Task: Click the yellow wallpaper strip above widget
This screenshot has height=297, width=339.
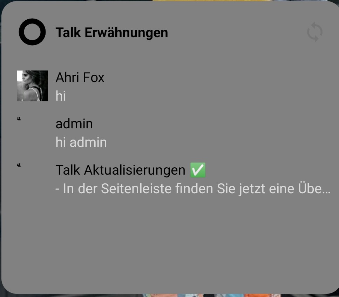Action: (212, 1)
